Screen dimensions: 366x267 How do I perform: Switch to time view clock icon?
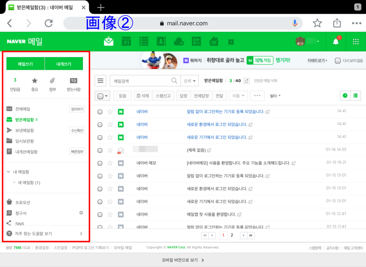[345, 96]
